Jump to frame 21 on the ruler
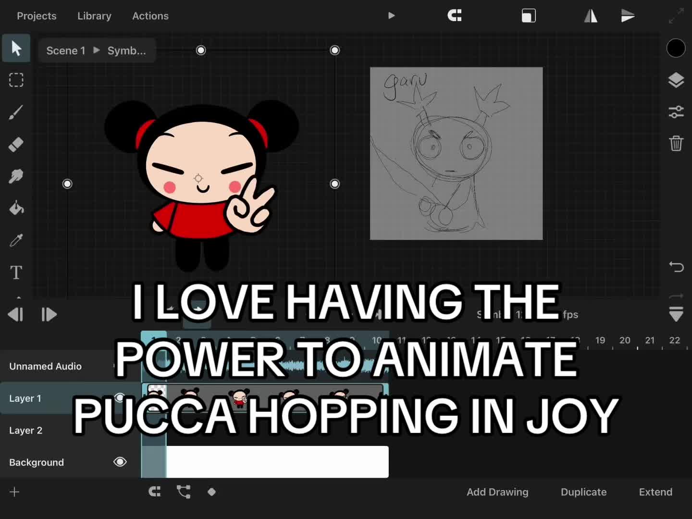 (650, 340)
